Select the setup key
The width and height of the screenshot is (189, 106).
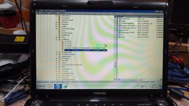[x=64, y=63]
